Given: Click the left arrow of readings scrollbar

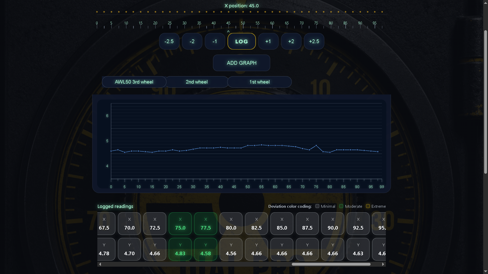Looking at the screenshot, I should tap(100, 264).
